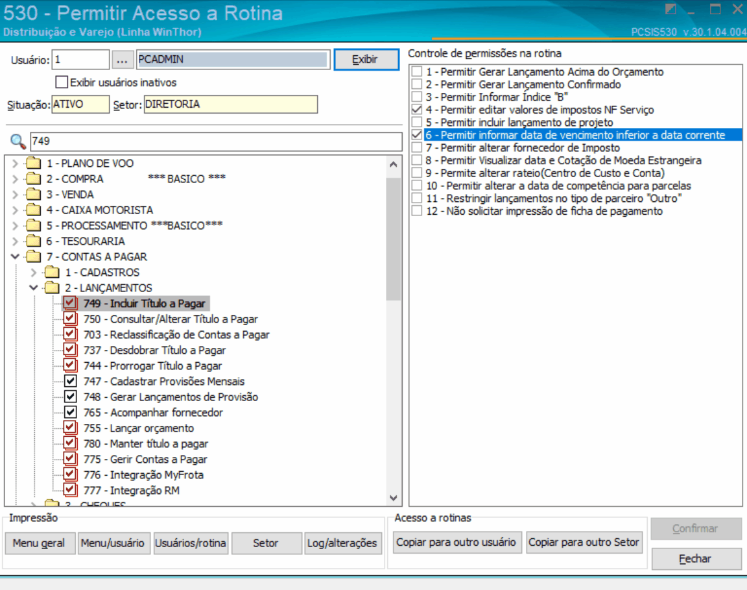Toggle checkbox for 737 Desdobrar Título

(70, 350)
